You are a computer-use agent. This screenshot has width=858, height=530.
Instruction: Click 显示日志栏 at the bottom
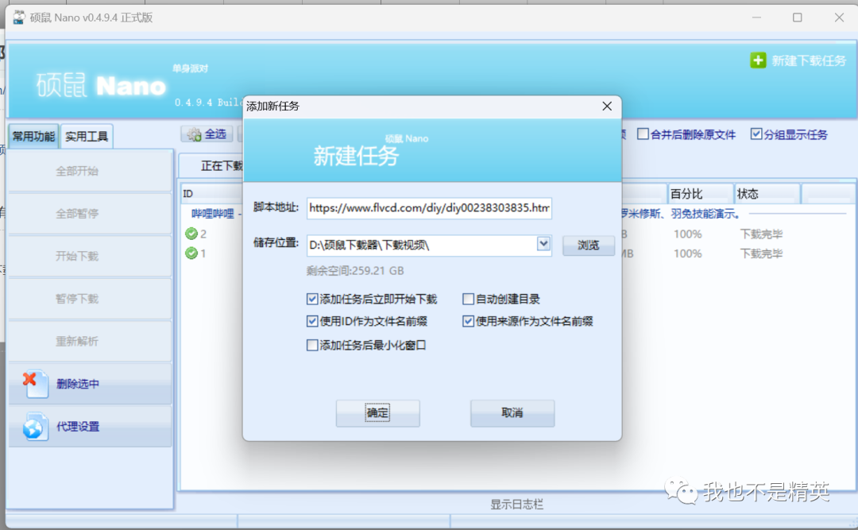pyautogui.click(x=516, y=505)
